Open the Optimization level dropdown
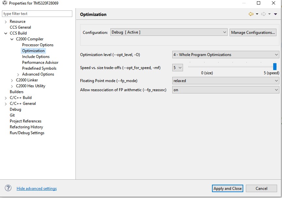Screen dimensions: 282x198 coord(226,55)
